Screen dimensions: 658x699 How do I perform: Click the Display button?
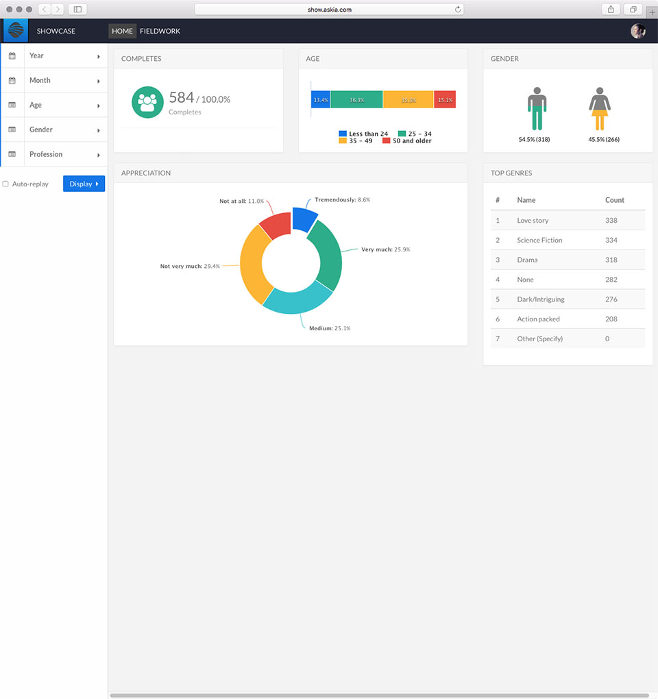pos(84,184)
